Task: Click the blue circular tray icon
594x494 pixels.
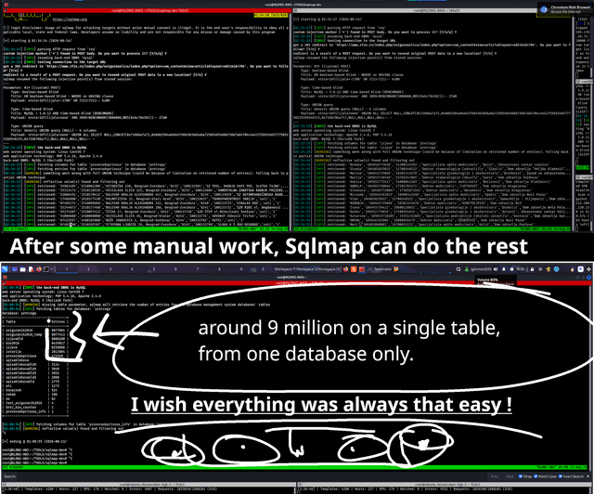Action: click(x=556, y=269)
